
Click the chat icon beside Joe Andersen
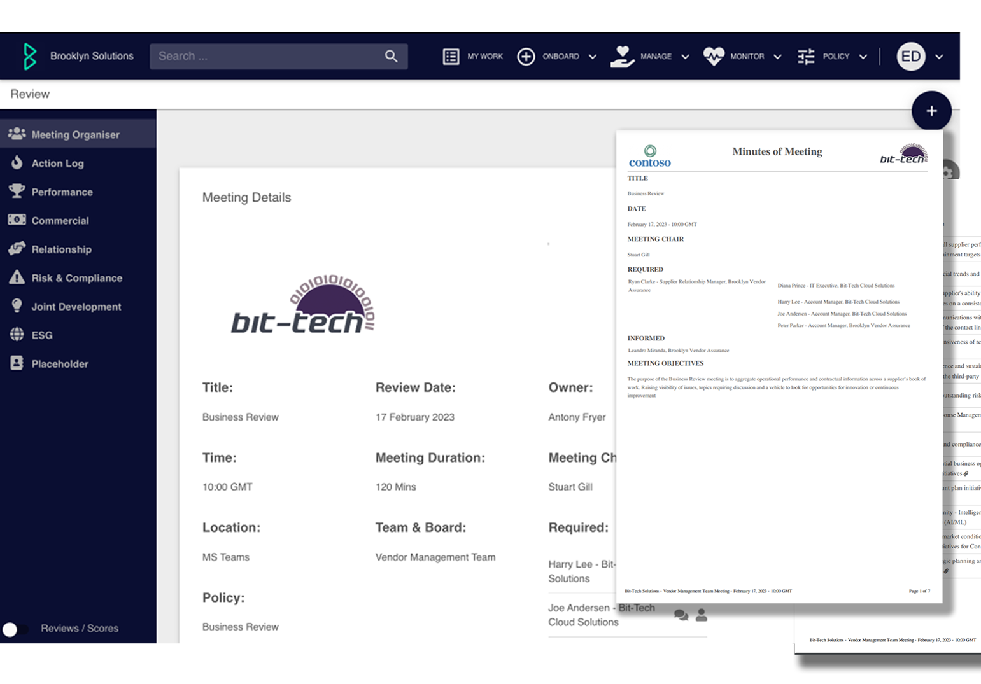681,615
